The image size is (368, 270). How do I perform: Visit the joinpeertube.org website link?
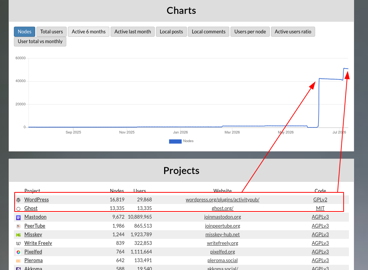pos(223,226)
